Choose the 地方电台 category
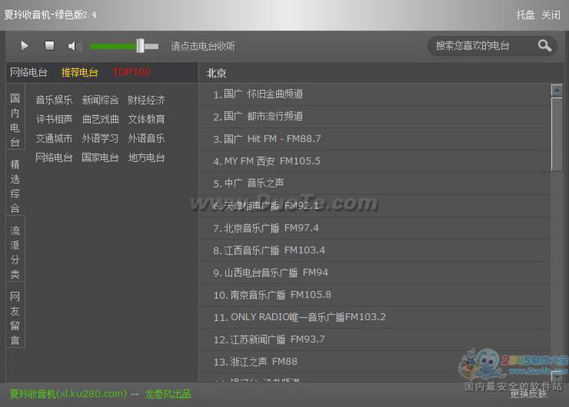This screenshot has width=569, height=407. click(x=147, y=157)
